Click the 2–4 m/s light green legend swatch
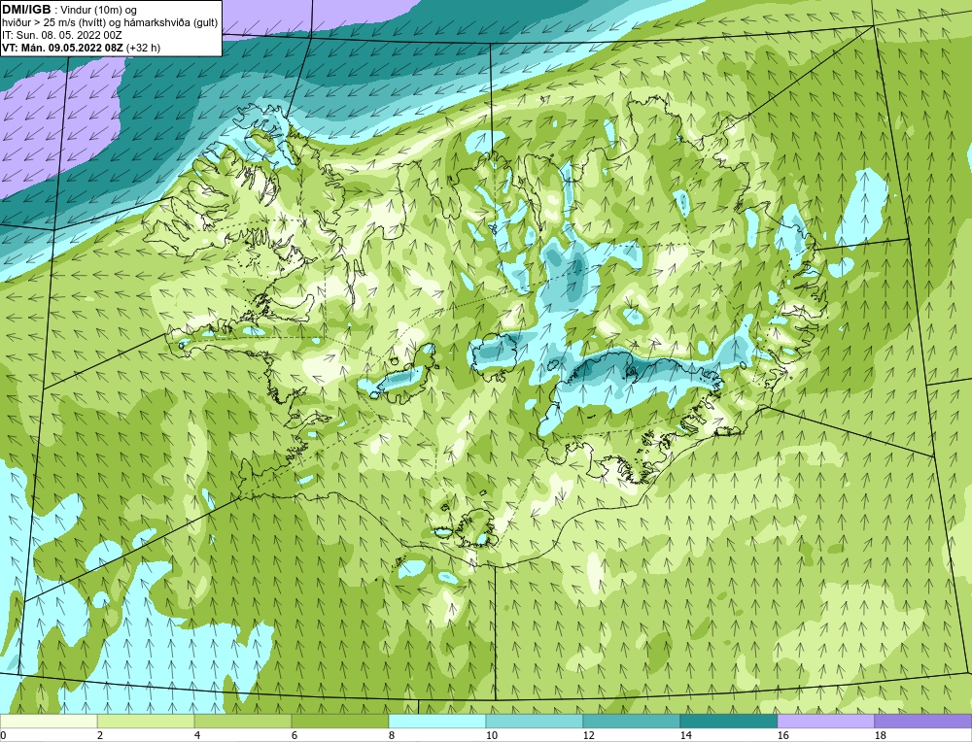The width and height of the screenshot is (972, 742). [146, 721]
